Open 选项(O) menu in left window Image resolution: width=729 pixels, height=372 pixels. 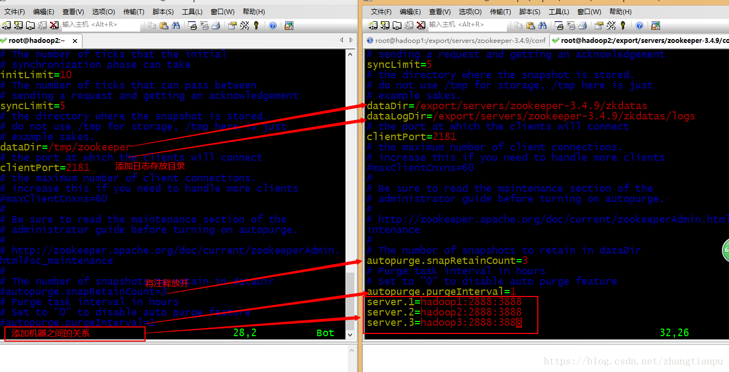[103, 11]
